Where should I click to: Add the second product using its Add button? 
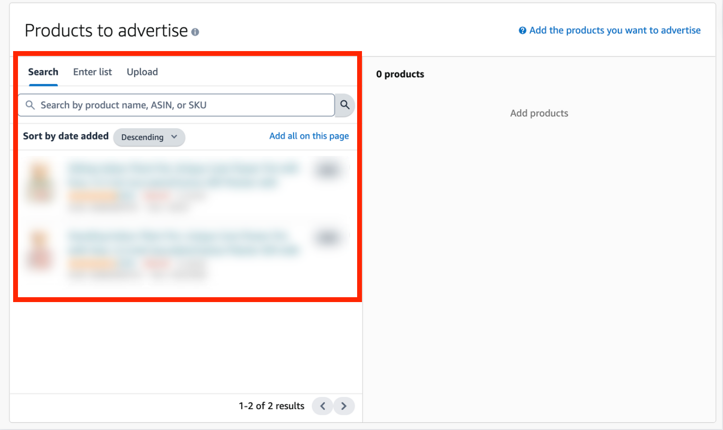329,237
